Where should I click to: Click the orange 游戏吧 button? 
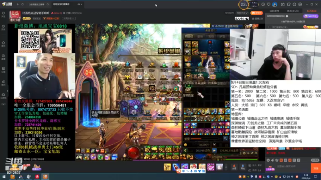(x=256, y=13)
